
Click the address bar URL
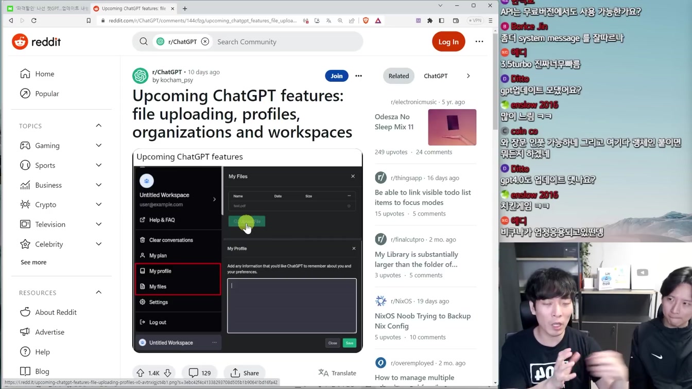coord(202,21)
